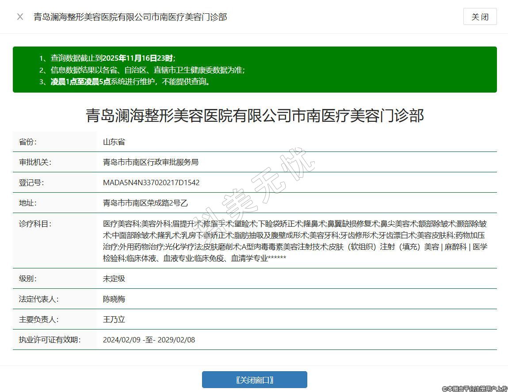This screenshot has width=508, height=392.
Task: Select the 山东省 province value
Action: point(114,142)
